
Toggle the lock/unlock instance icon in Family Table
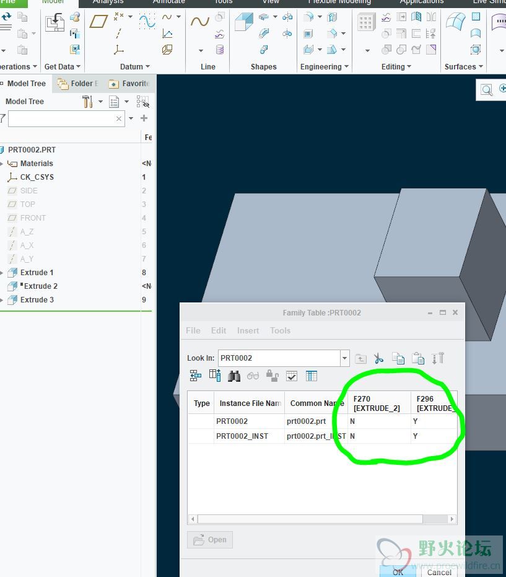click(272, 376)
